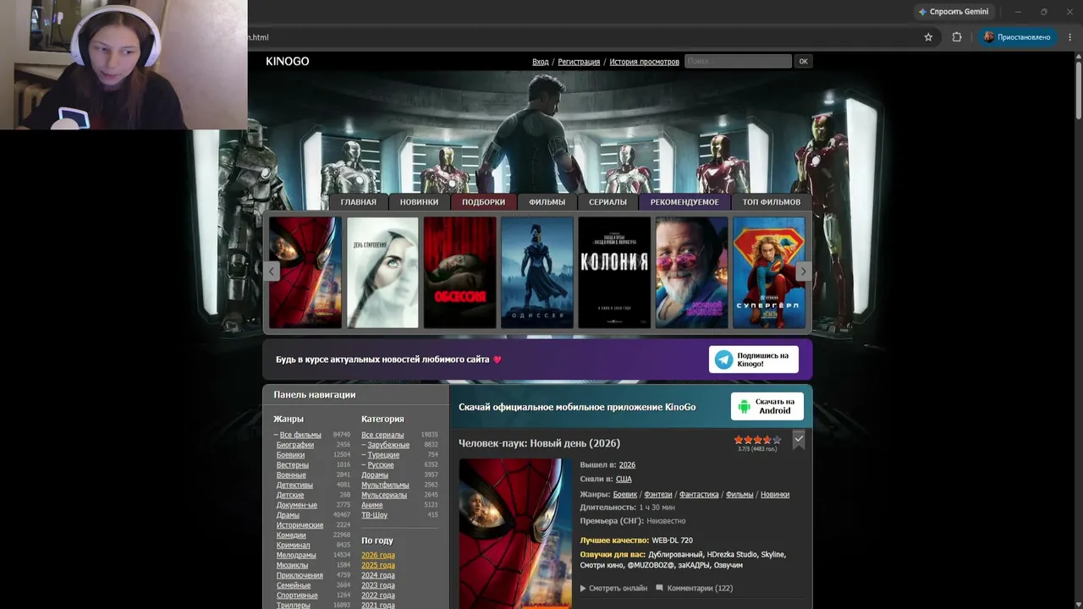Image resolution: width=1083 pixels, height=609 pixels.
Task: Open Комментарии (122) link
Action: (x=695, y=589)
